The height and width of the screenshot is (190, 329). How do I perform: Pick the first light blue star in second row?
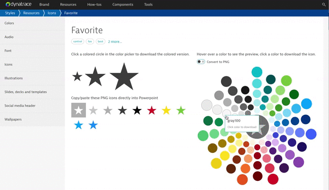pos(79,125)
